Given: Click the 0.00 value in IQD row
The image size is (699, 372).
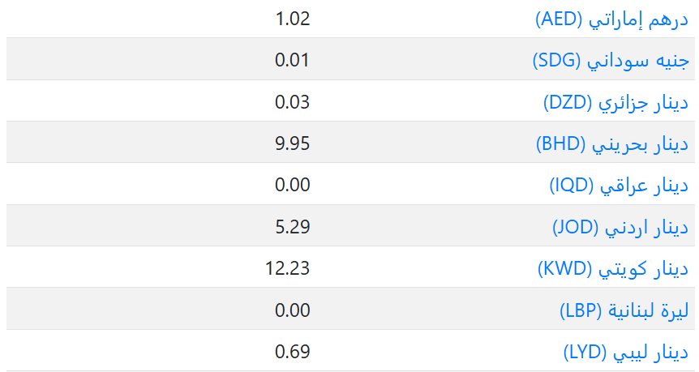Looking at the screenshot, I should point(293,186).
